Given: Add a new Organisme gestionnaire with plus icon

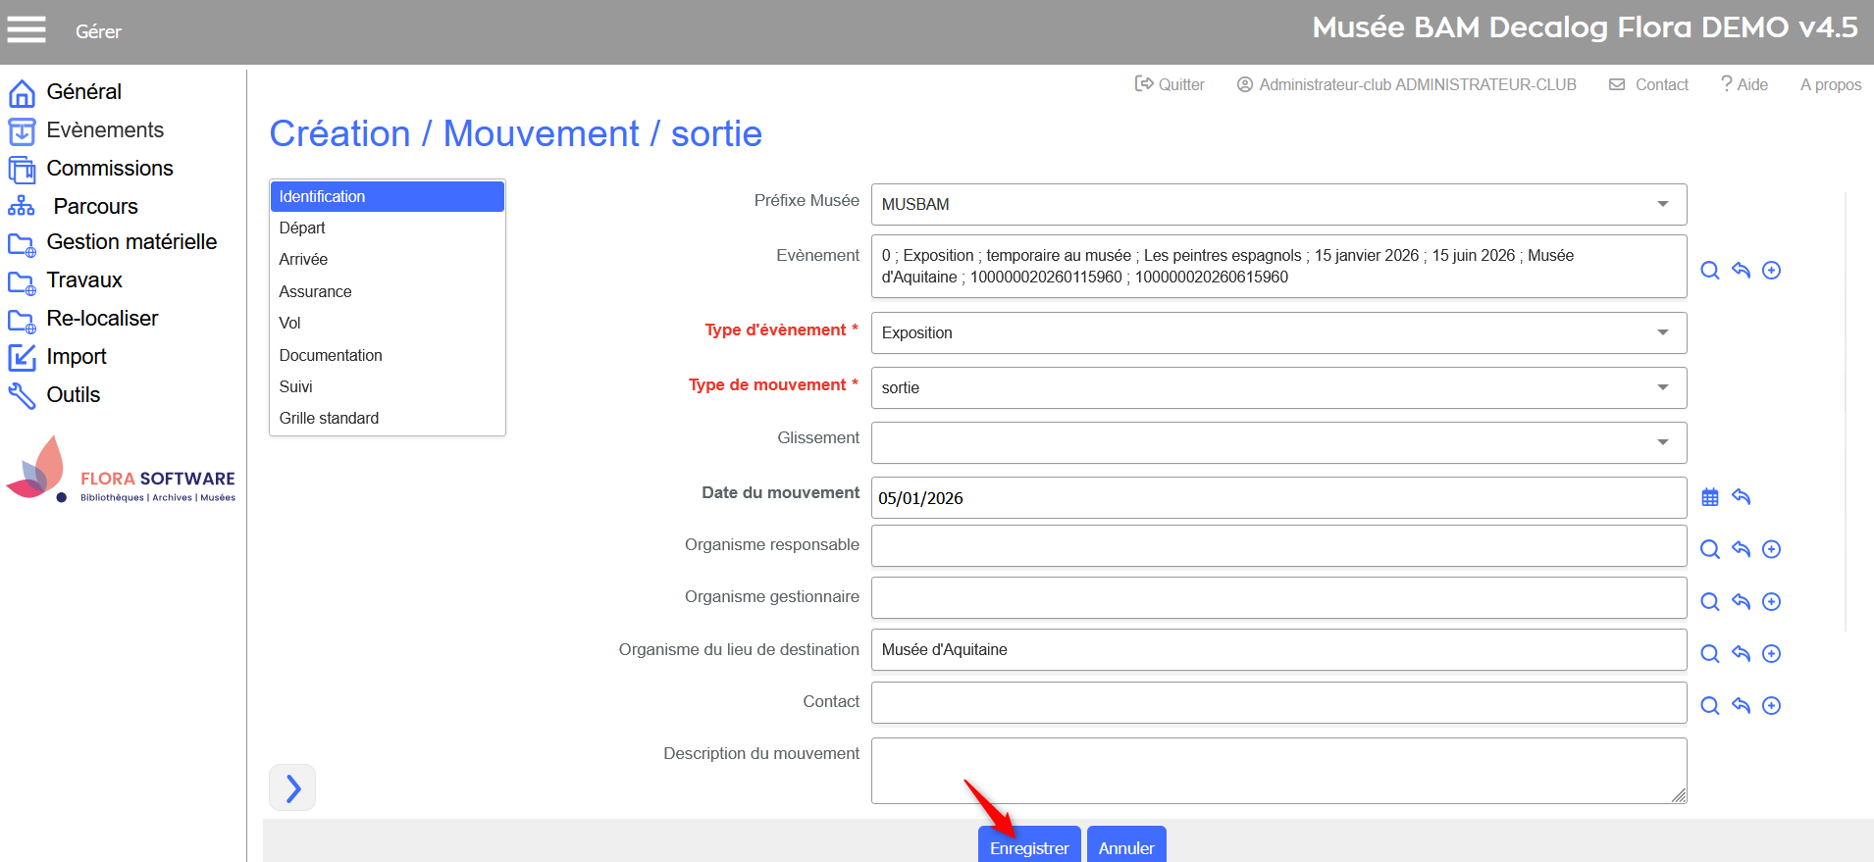Looking at the screenshot, I should point(1771,602).
